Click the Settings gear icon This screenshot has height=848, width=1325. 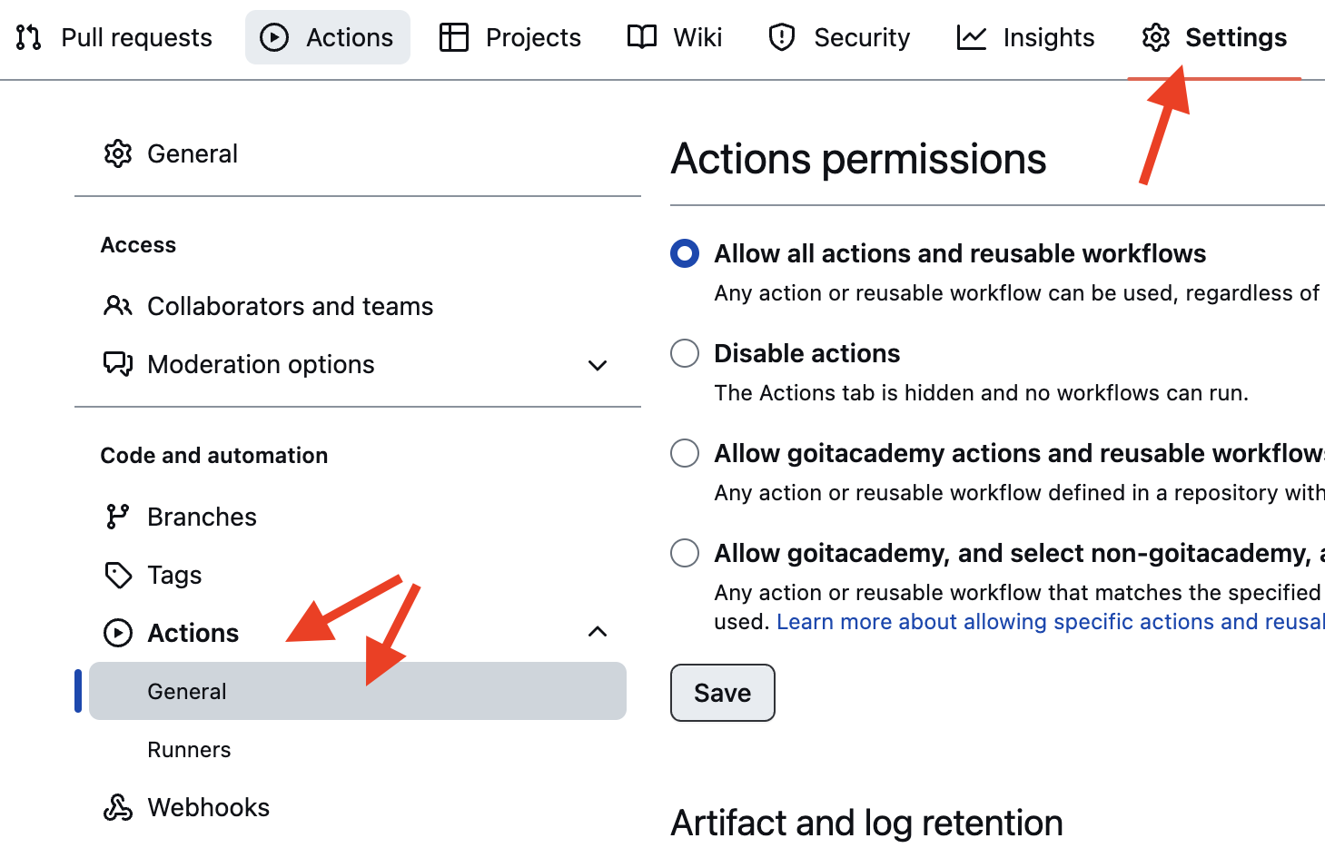1155,37
